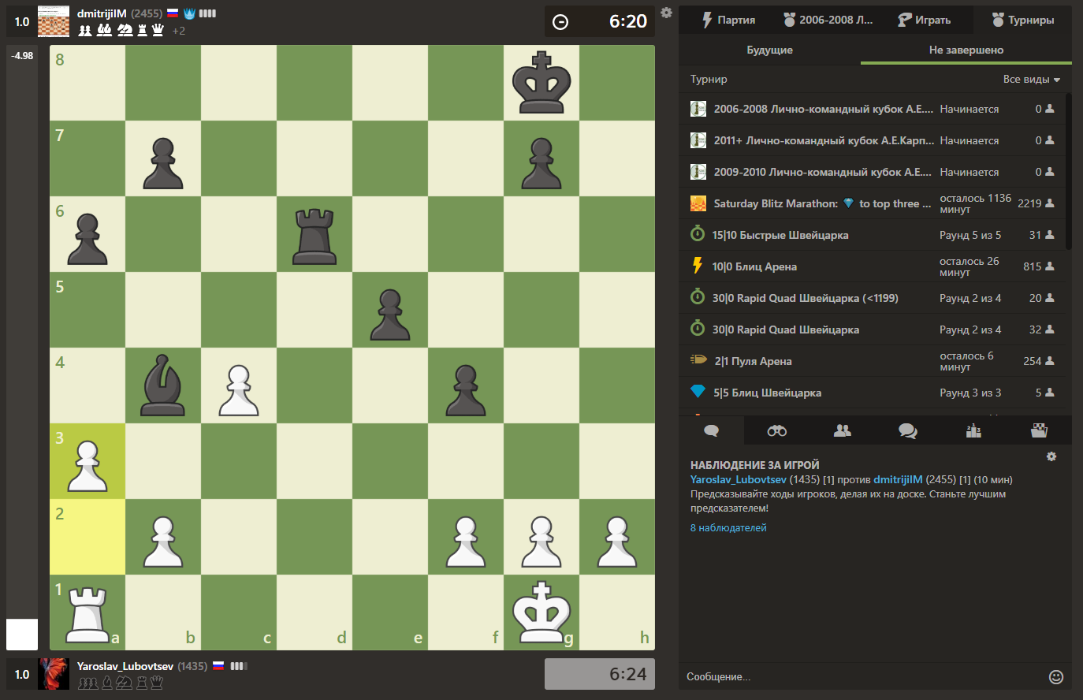Viewport: 1083px width, 700px height.
Task: Expand the 'Все виды' filter dropdown
Action: pyautogui.click(x=1031, y=80)
